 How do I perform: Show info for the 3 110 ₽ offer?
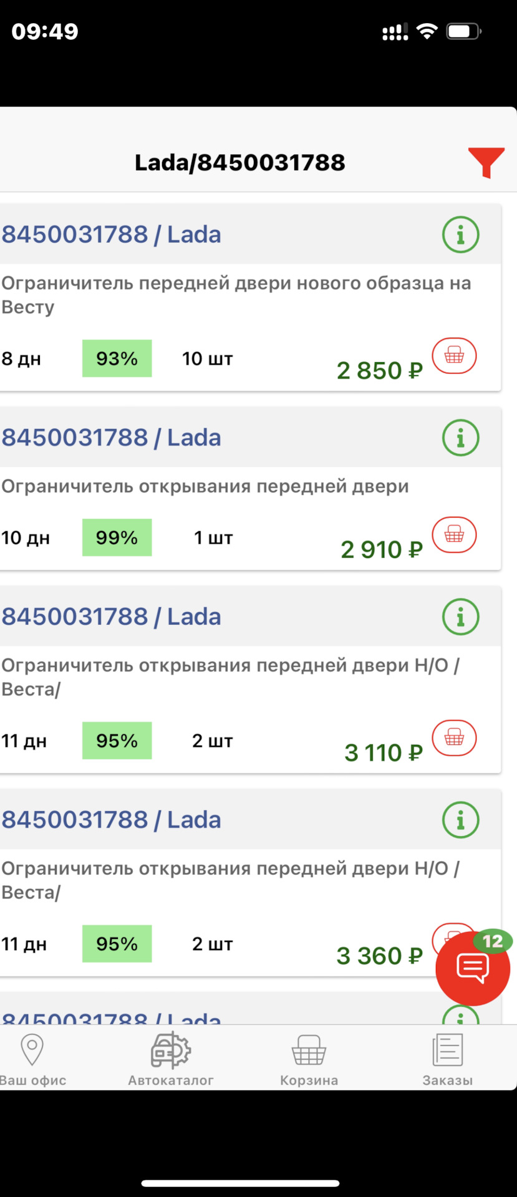461,617
